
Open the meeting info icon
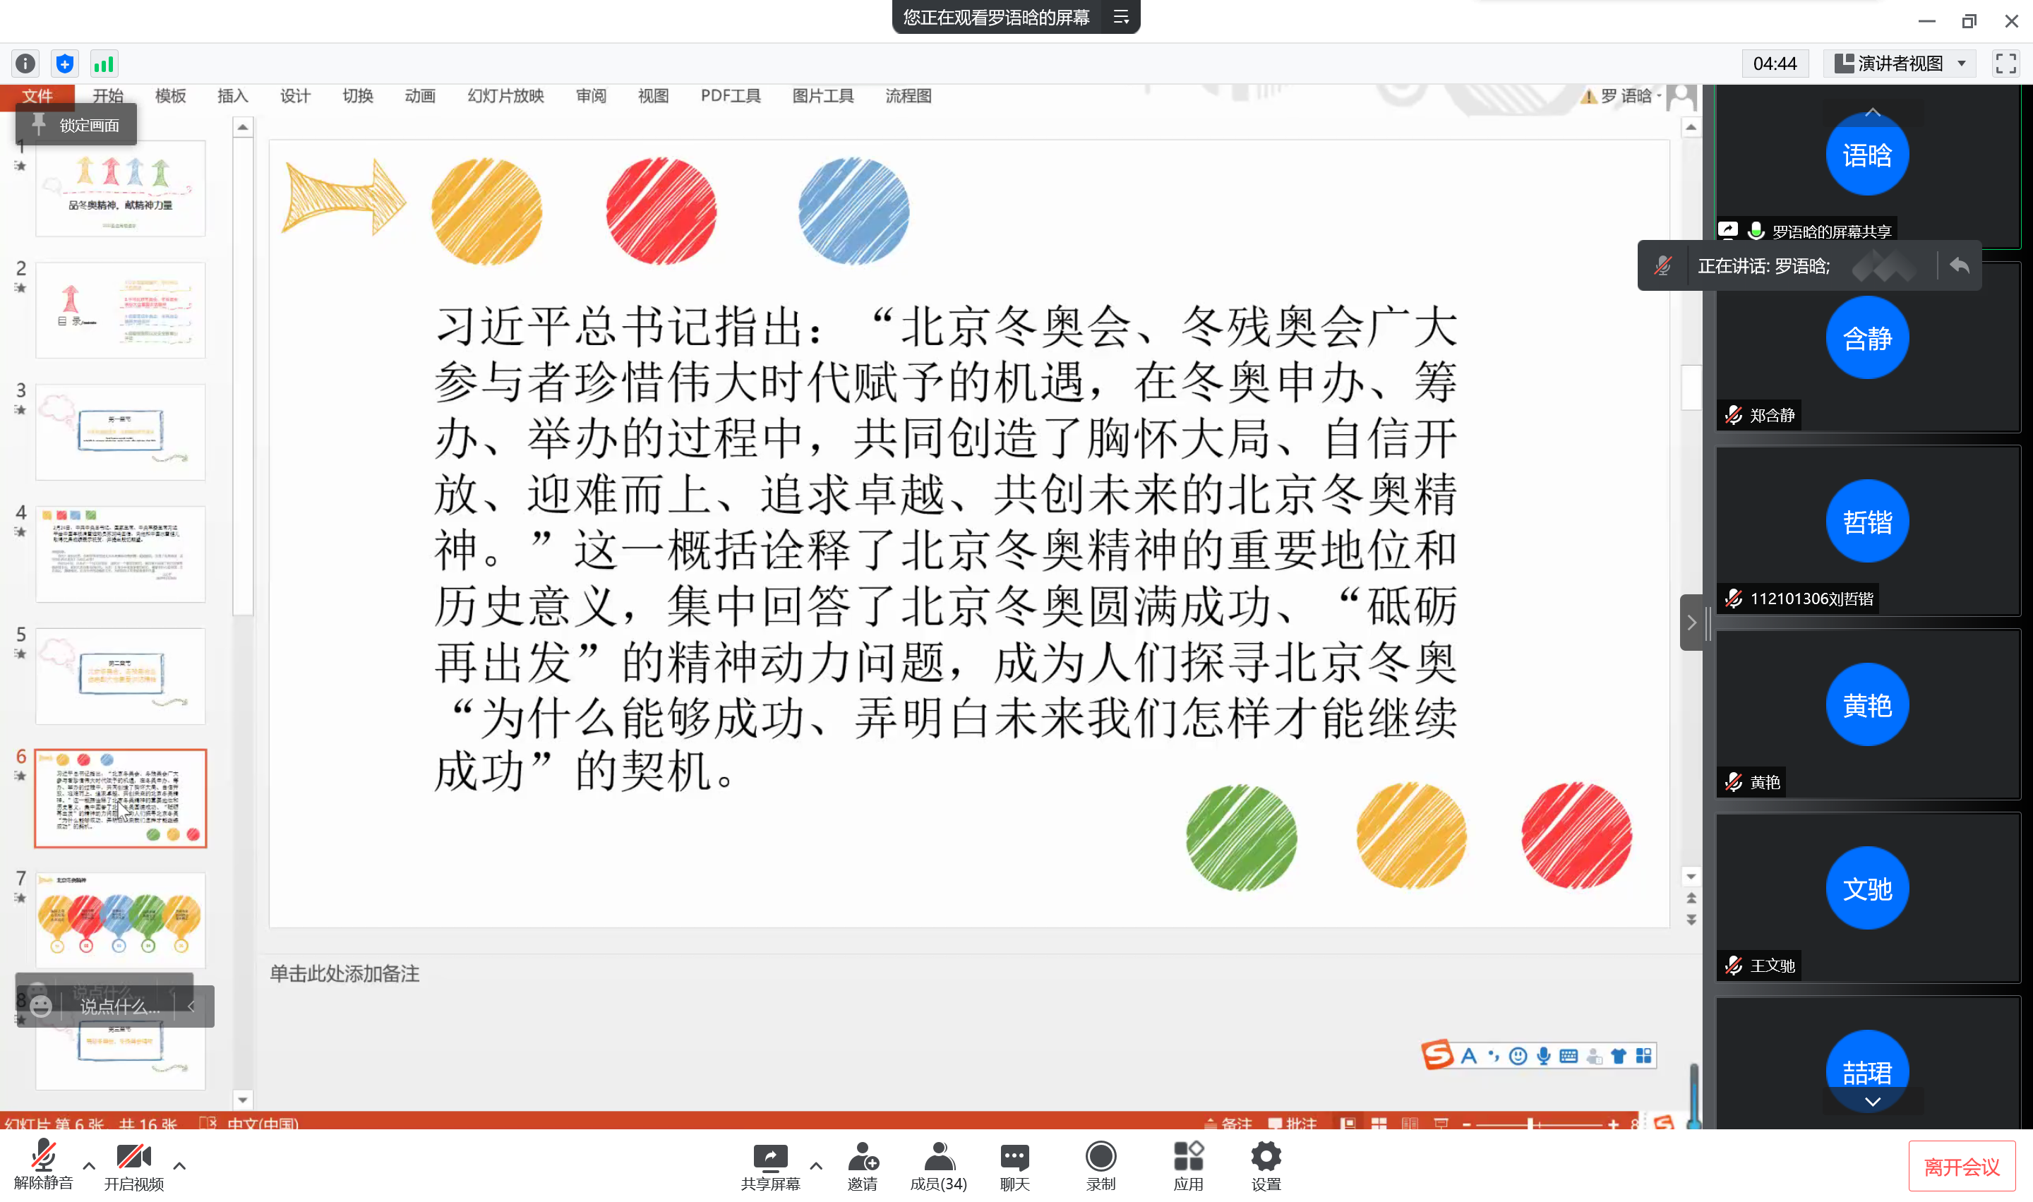point(25,64)
